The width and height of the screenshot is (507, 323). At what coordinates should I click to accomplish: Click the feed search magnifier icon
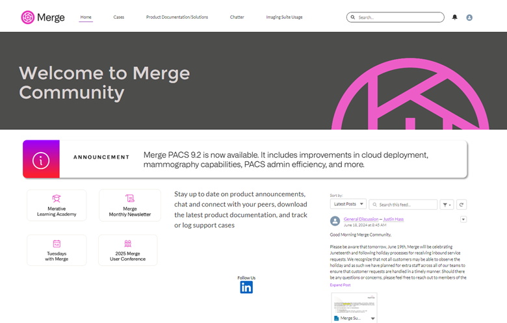coord(375,205)
